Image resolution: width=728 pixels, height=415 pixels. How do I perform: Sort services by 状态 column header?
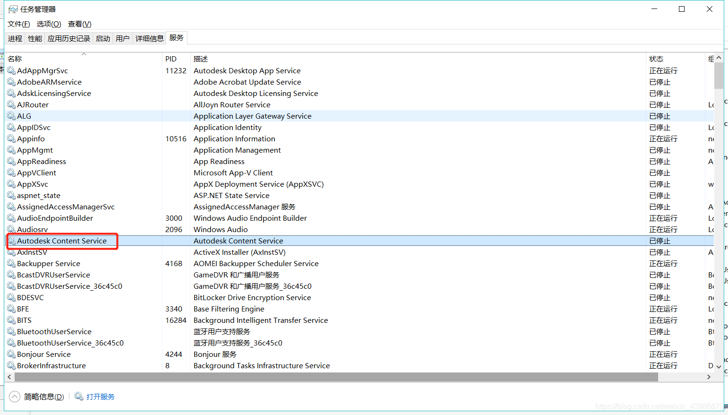[x=676, y=58]
